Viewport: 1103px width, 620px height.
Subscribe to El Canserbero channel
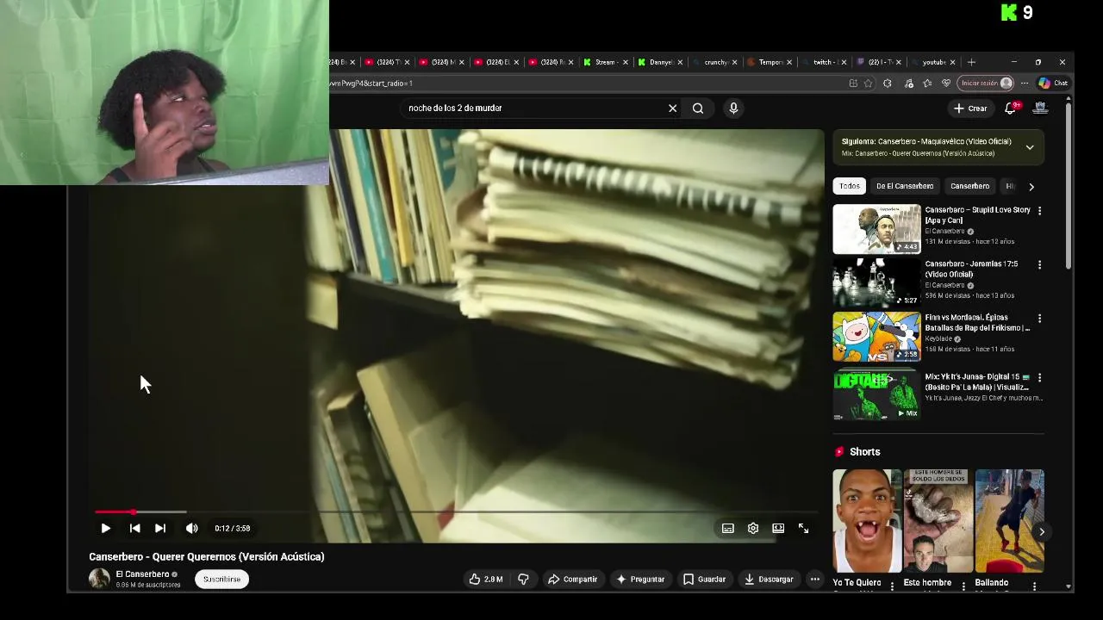pyautogui.click(x=221, y=580)
